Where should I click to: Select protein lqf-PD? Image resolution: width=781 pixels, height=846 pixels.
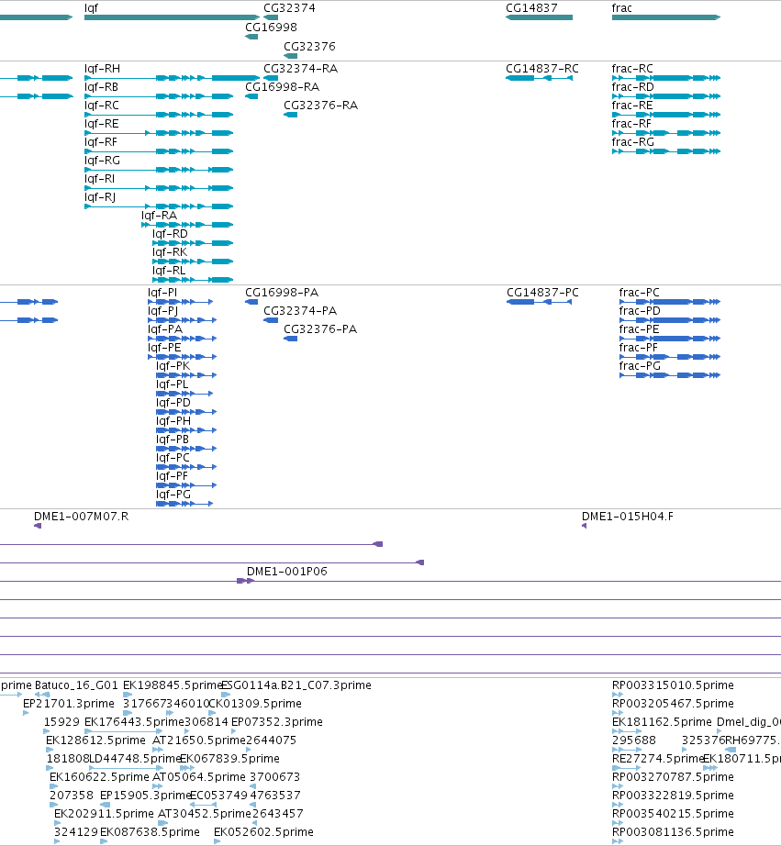point(186,412)
